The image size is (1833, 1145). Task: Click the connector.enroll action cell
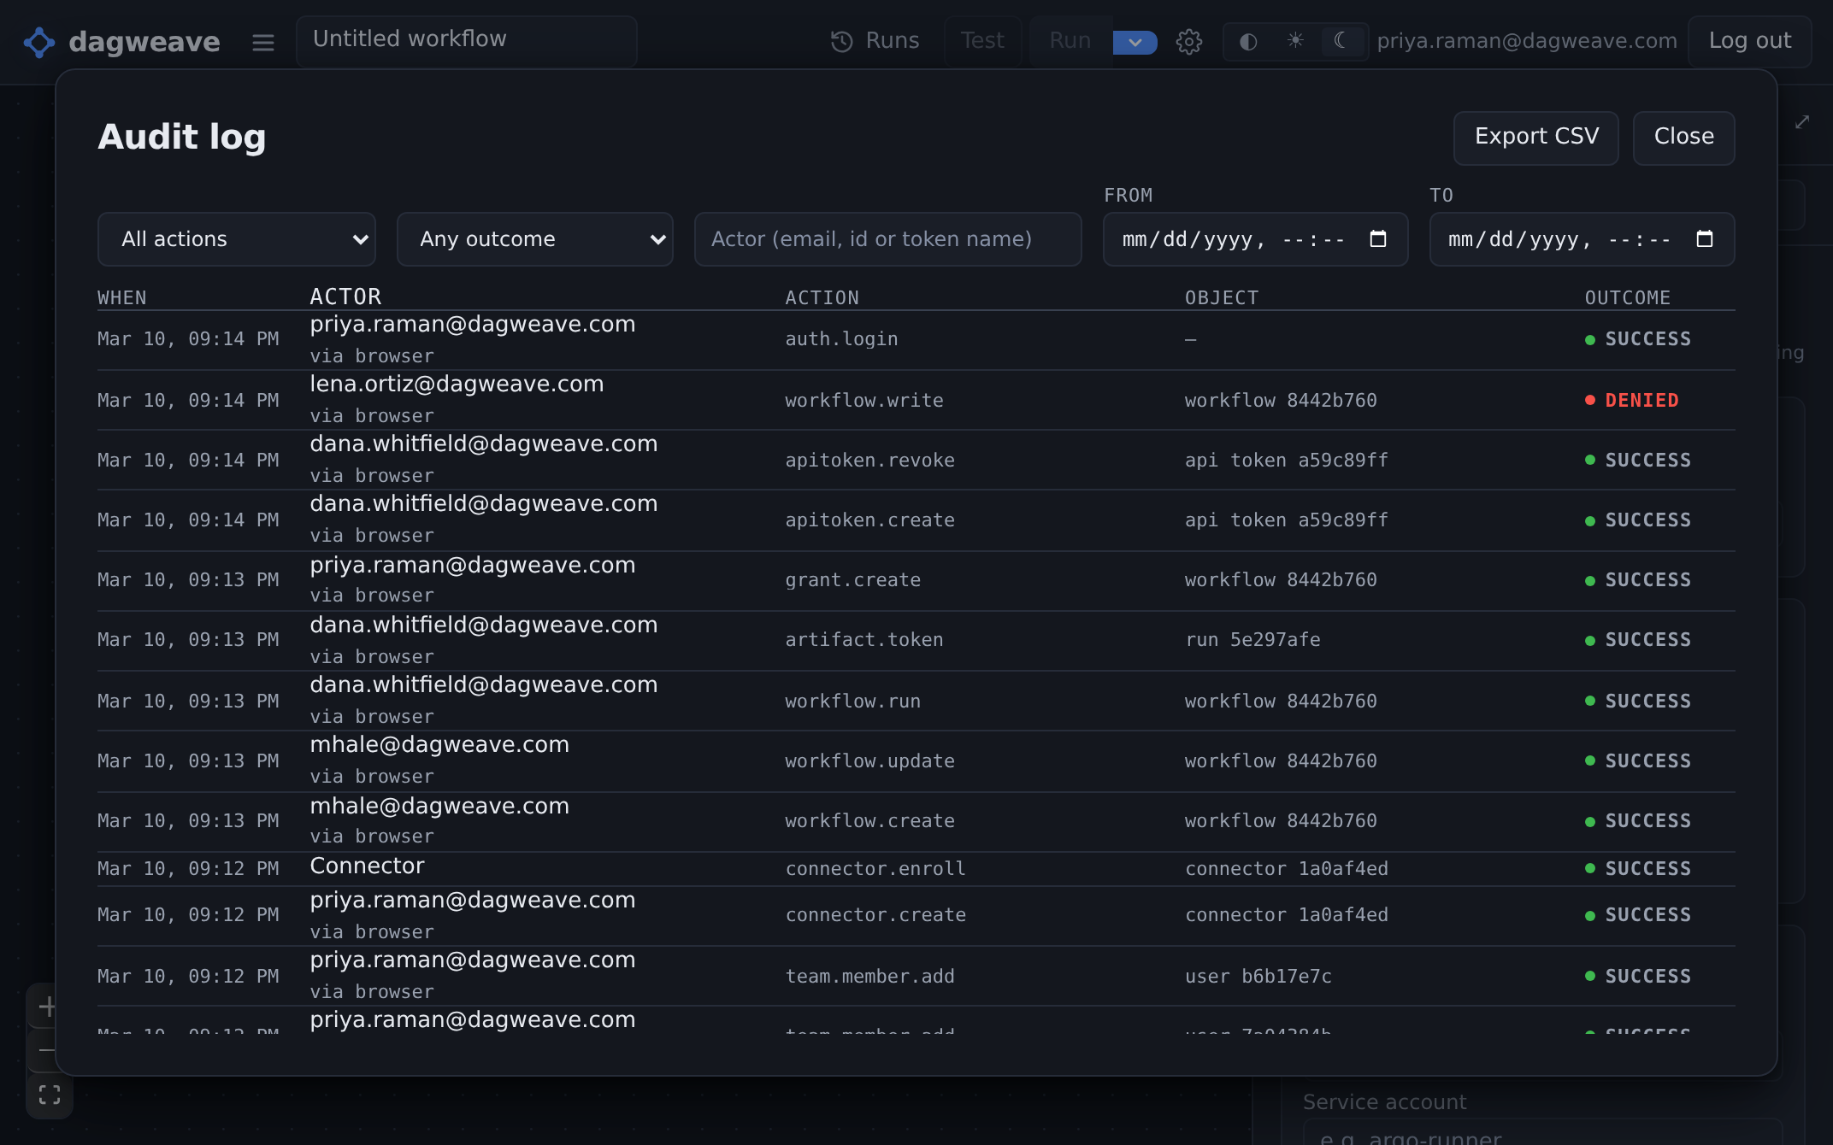click(x=875, y=868)
